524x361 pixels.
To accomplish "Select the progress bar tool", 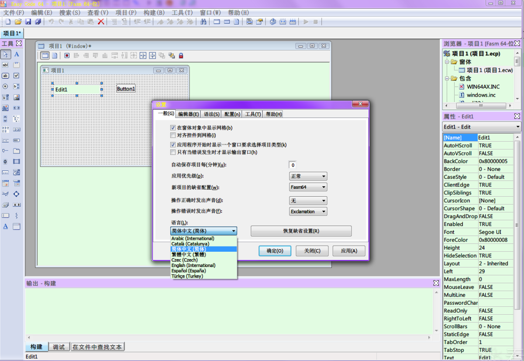I will pos(17,140).
